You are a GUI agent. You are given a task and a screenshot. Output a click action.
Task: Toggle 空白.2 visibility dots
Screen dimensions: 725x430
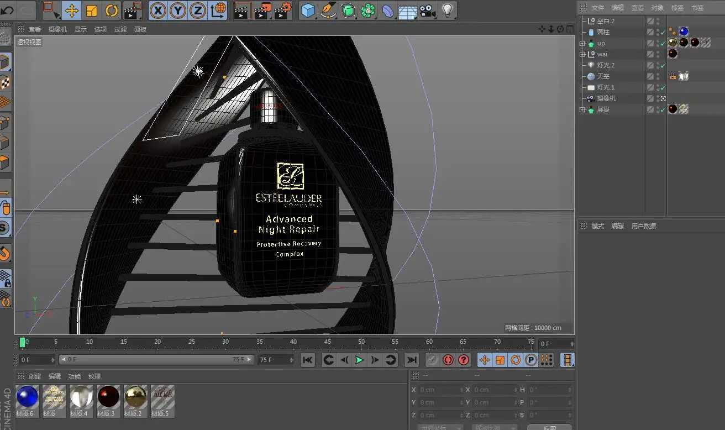[x=658, y=21]
